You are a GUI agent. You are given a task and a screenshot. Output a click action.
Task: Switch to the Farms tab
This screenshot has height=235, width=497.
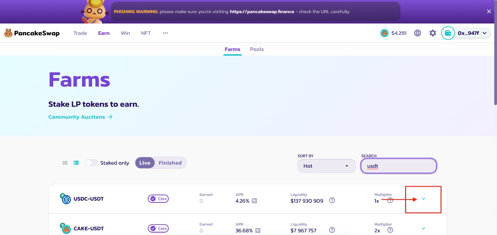232,49
